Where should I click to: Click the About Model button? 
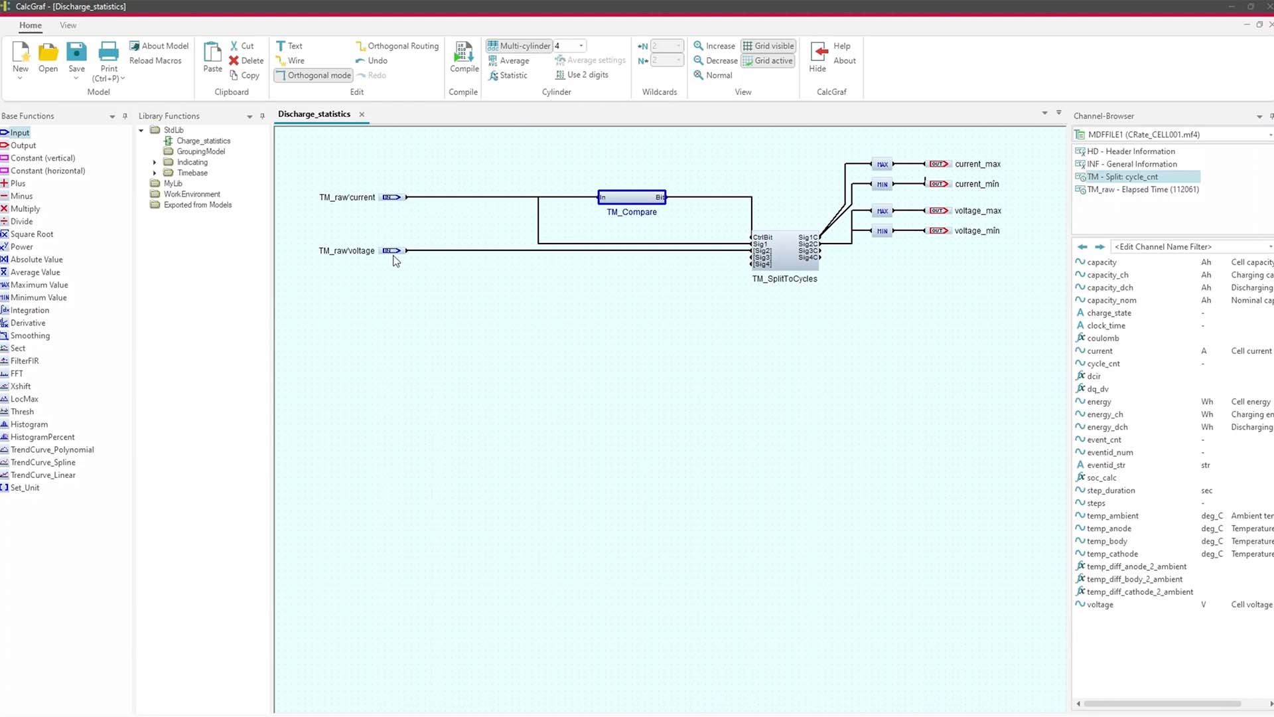pos(159,46)
